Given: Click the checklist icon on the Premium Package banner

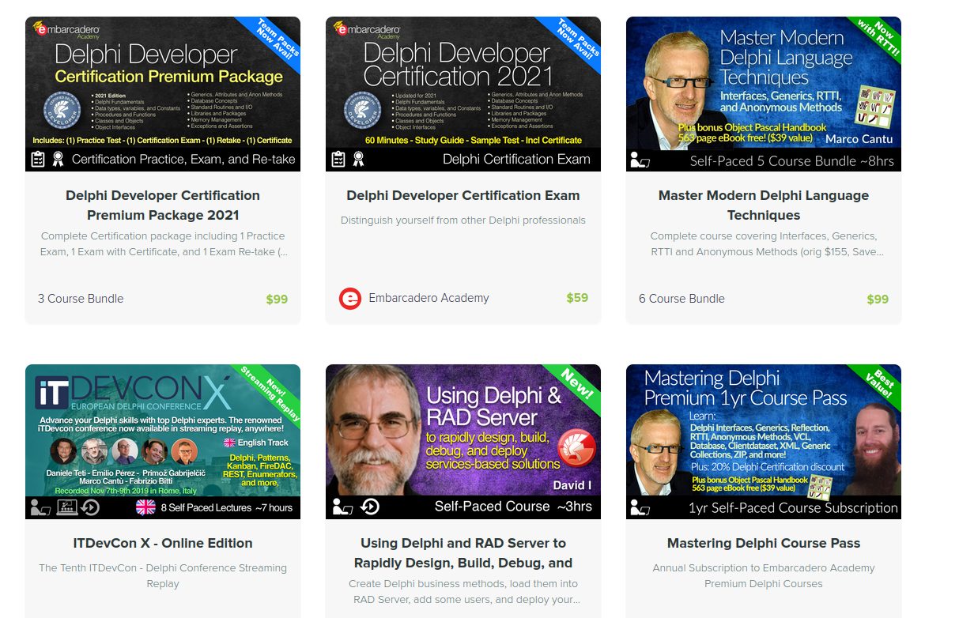Looking at the screenshot, I should coord(37,159).
